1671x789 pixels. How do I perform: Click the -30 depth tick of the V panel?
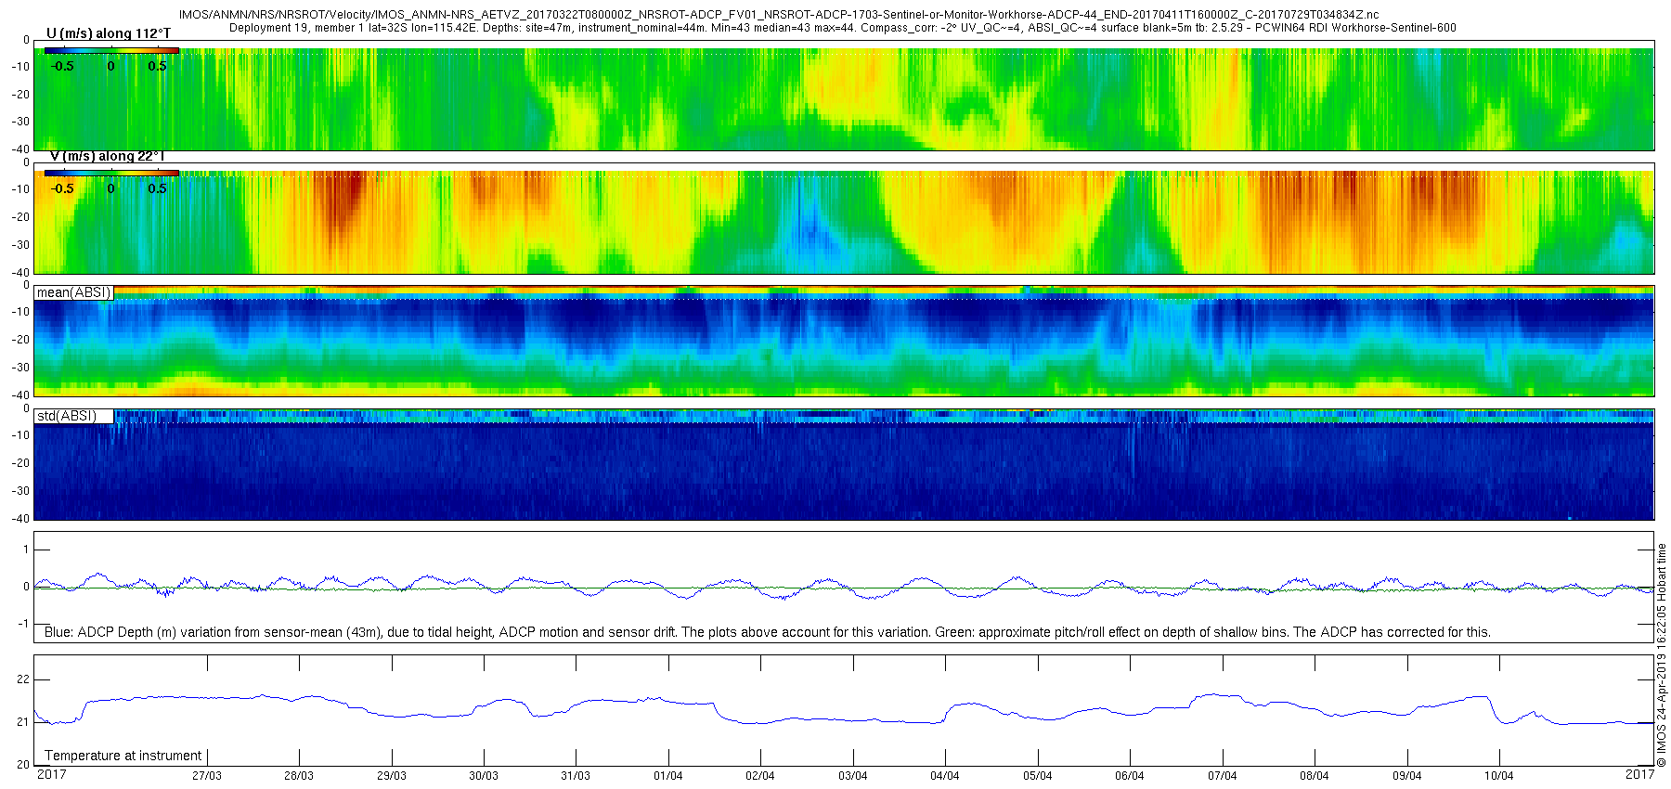tap(19, 245)
